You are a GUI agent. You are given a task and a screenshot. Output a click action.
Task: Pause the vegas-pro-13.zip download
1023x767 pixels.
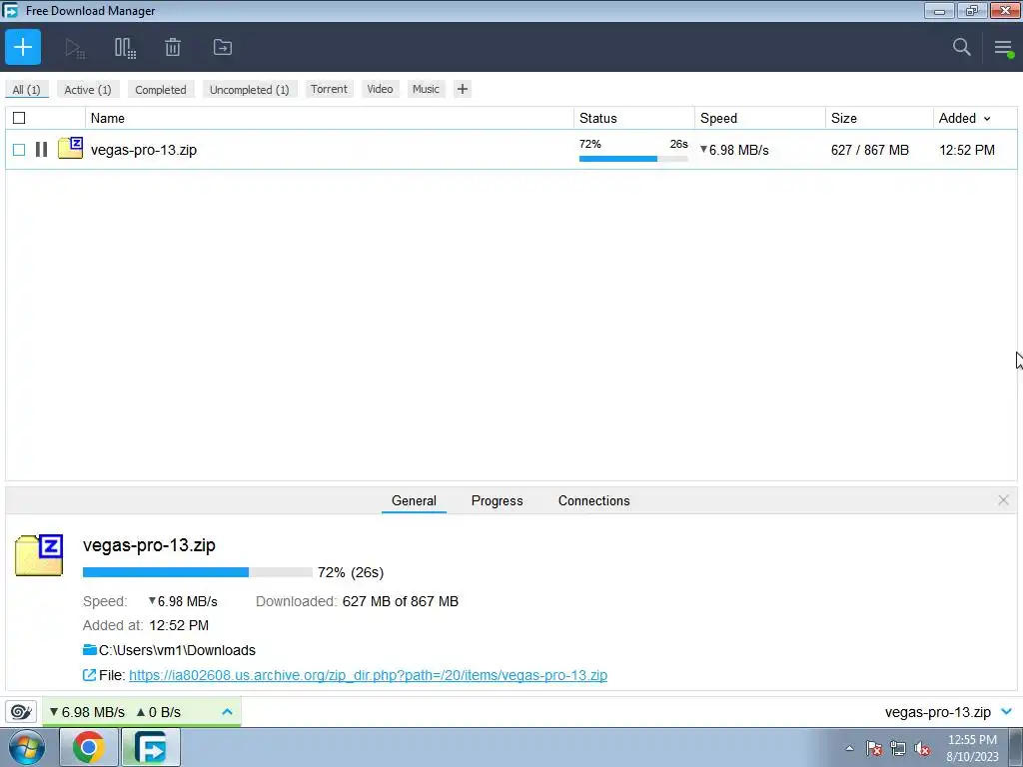point(41,150)
